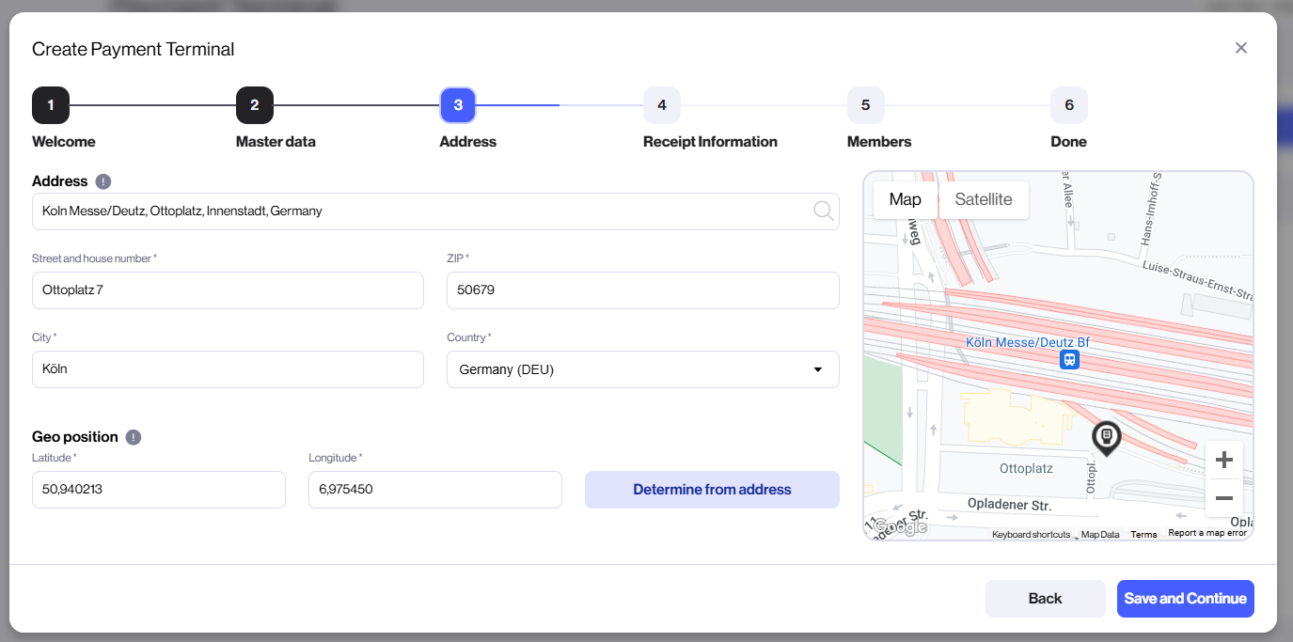
Task: Click the address search magnifier icon
Action: click(x=823, y=211)
